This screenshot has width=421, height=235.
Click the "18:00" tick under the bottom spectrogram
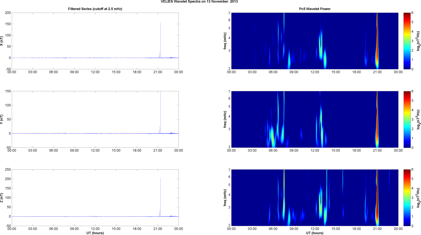point(357,229)
